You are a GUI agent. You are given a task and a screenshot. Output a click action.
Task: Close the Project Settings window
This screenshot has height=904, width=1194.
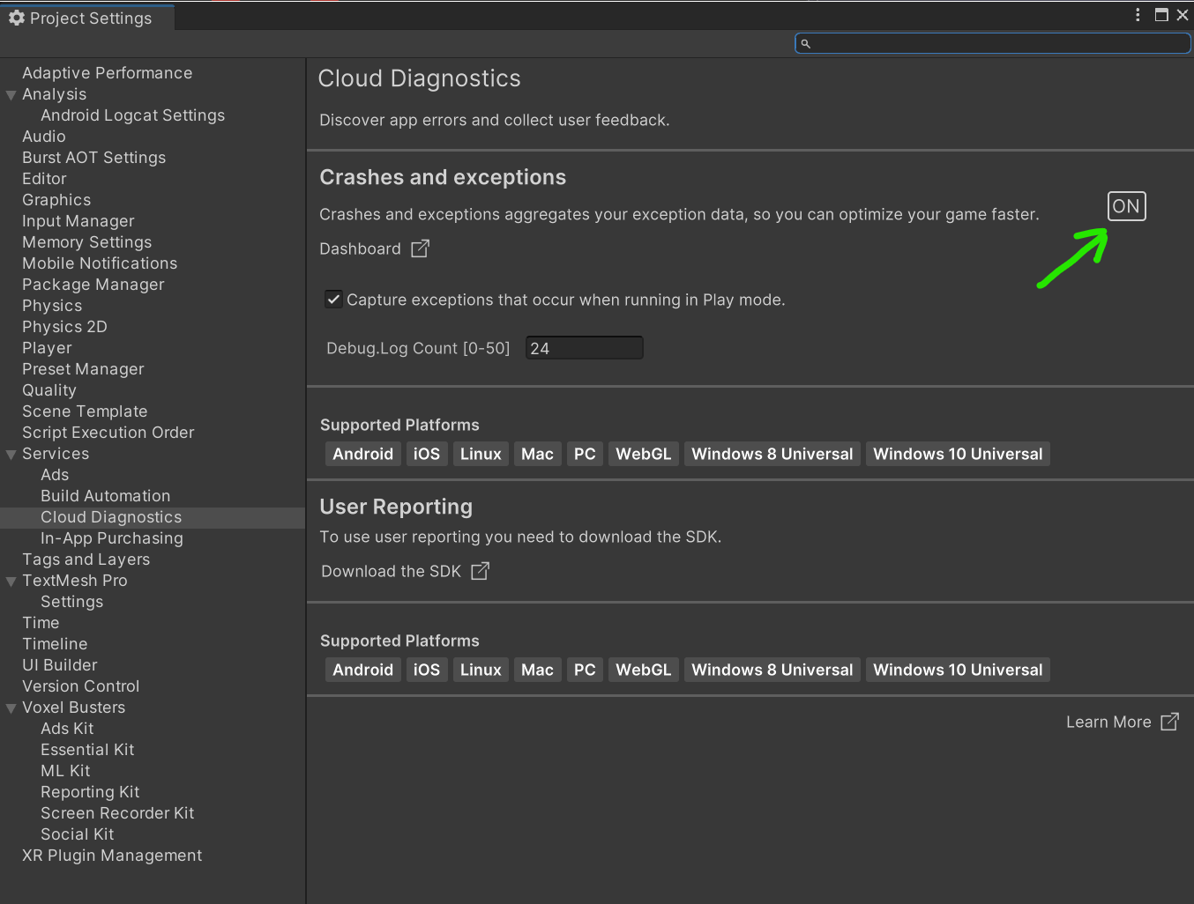tap(1183, 15)
